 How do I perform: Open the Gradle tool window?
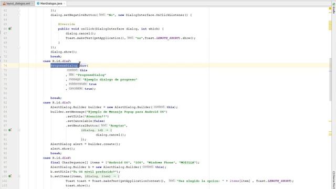tap(334, 8)
